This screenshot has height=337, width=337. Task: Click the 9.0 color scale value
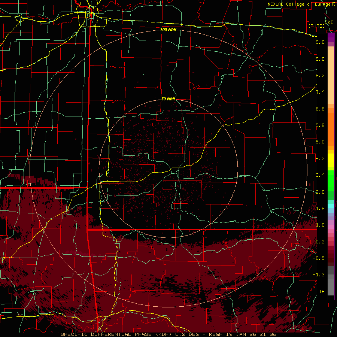(x=320, y=59)
